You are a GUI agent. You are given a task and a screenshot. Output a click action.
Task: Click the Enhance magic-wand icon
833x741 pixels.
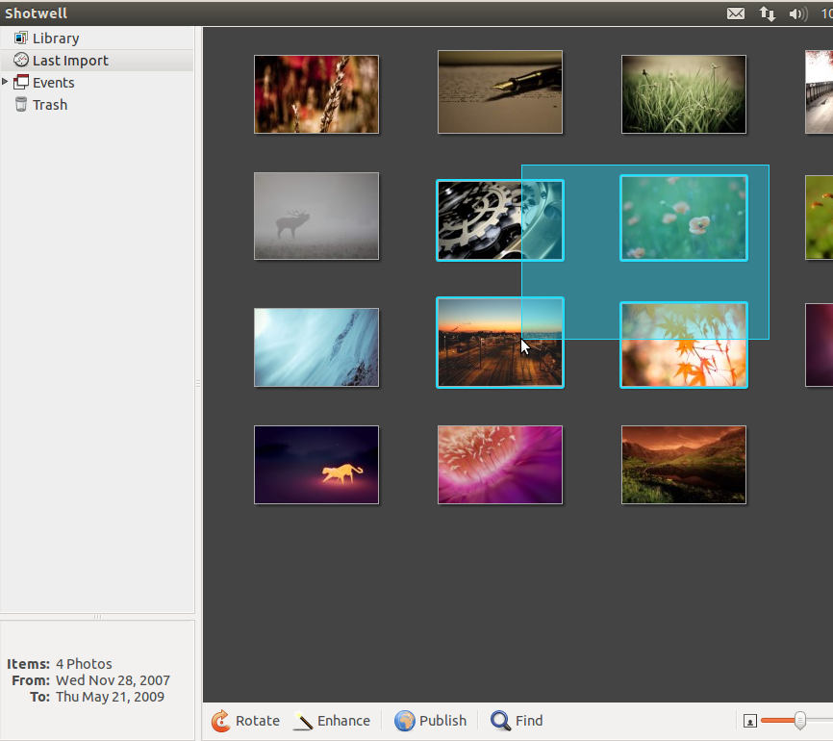tap(303, 720)
